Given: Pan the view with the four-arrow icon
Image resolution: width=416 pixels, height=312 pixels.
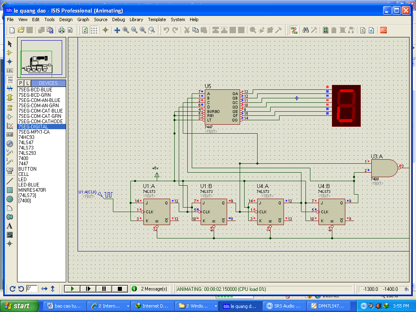Looking at the screenshot, I should [117, 30].
